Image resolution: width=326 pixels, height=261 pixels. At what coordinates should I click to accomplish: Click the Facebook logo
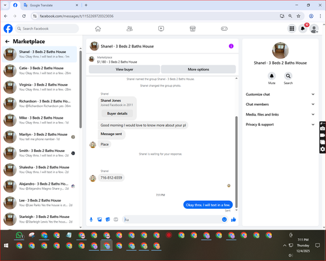pyautogui.click(x=8, y=29)
